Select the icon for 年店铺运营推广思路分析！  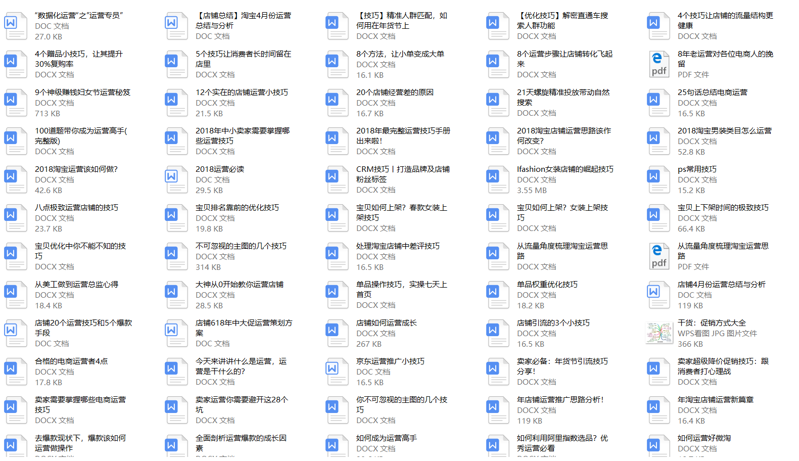click(498, 410)
